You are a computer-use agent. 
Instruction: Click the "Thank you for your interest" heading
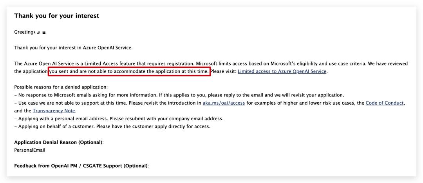click(56, 16)
